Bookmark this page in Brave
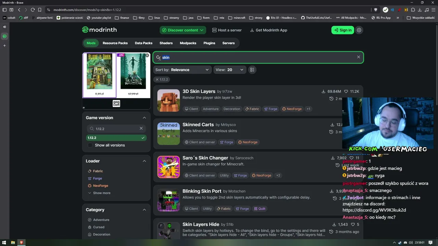 click(40, 10)
